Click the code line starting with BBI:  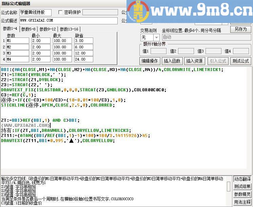point(112,70)
